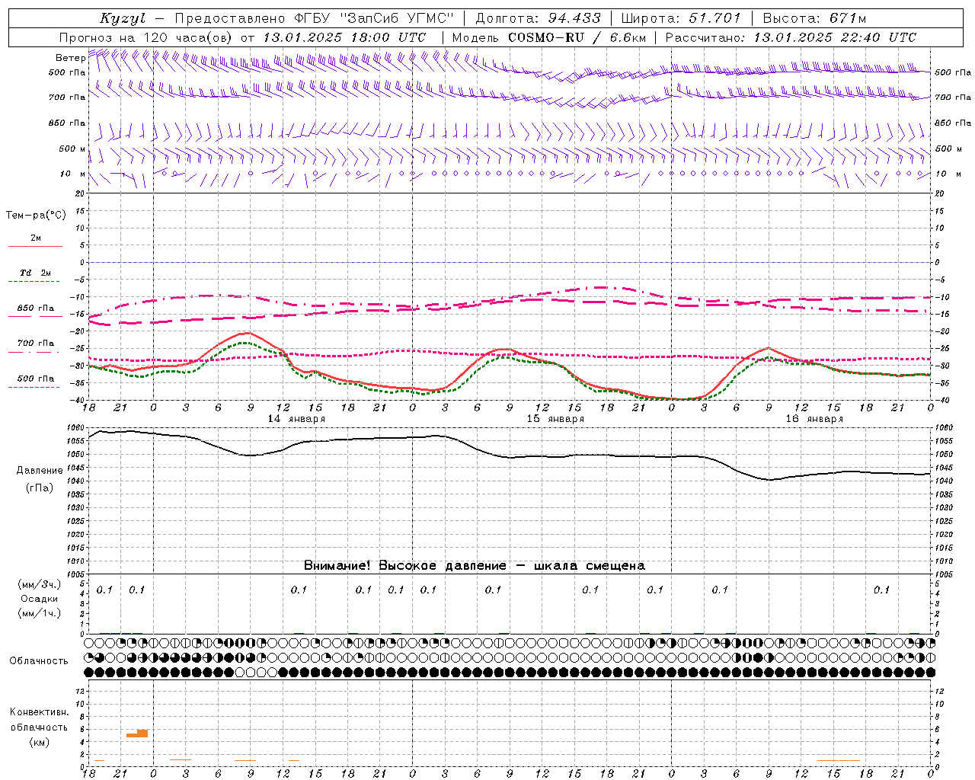The width and height of the screenshot is (975, 780).
Task: Click the 'Конвективн.' convective cloud label
Action: point(39,712)
